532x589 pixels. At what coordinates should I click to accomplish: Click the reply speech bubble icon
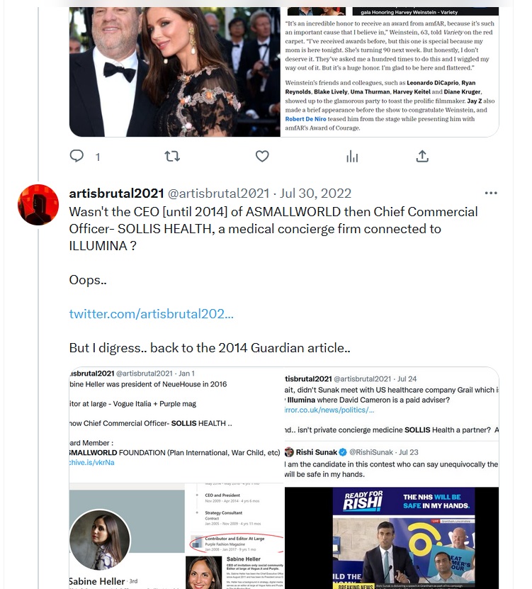coord(77,156)
